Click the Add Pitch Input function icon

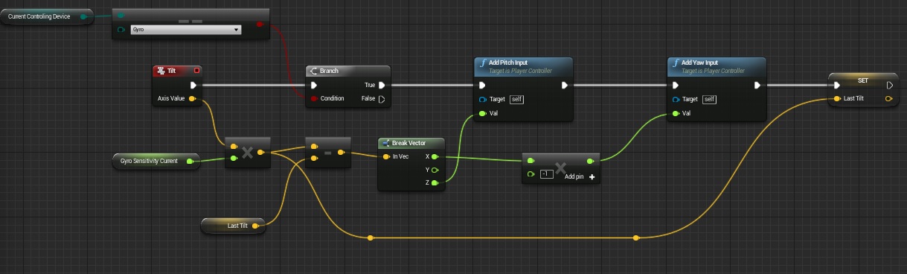[x=481, y=63]
